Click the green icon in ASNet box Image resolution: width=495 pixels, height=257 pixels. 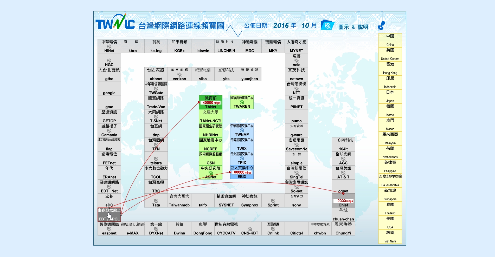pos(211,173)
